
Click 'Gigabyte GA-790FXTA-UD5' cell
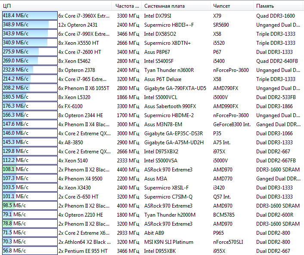pyautogui.click(x=175, y=88)
